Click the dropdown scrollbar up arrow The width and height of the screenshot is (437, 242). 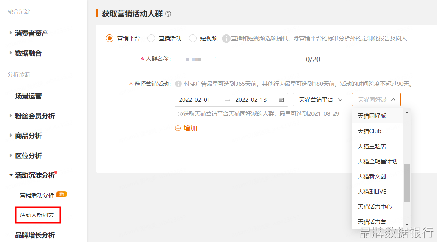tap(407, 113)
